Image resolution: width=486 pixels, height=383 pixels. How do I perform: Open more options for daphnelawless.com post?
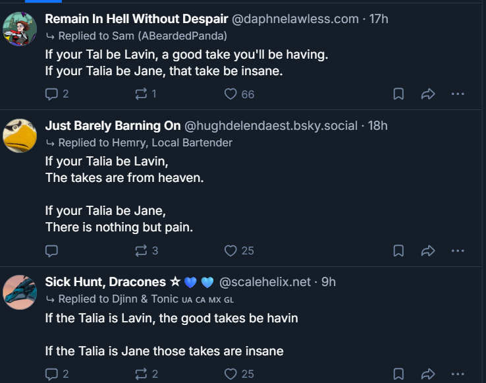coord(458,94)
